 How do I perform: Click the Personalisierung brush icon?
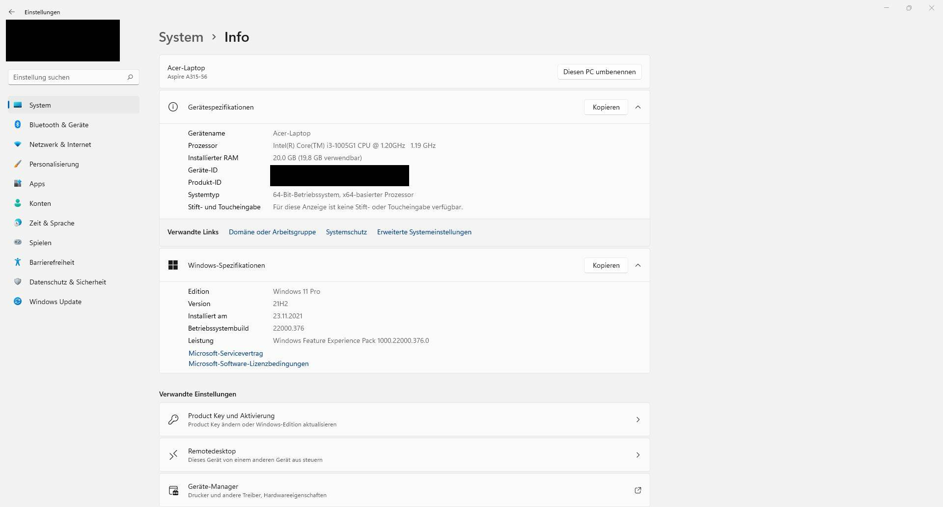click(18, 164)
